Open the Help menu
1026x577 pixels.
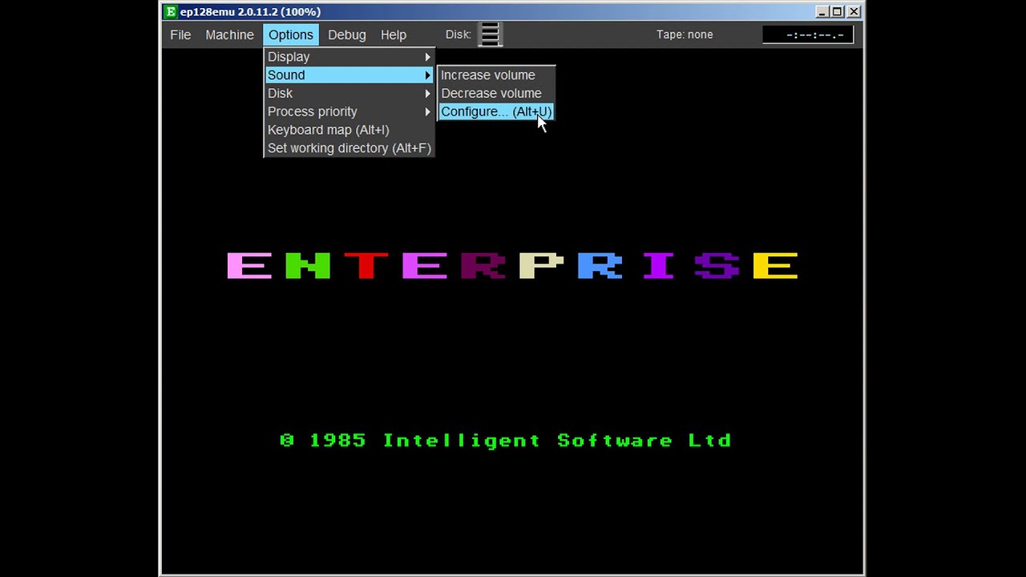click(x=394, y=34)
